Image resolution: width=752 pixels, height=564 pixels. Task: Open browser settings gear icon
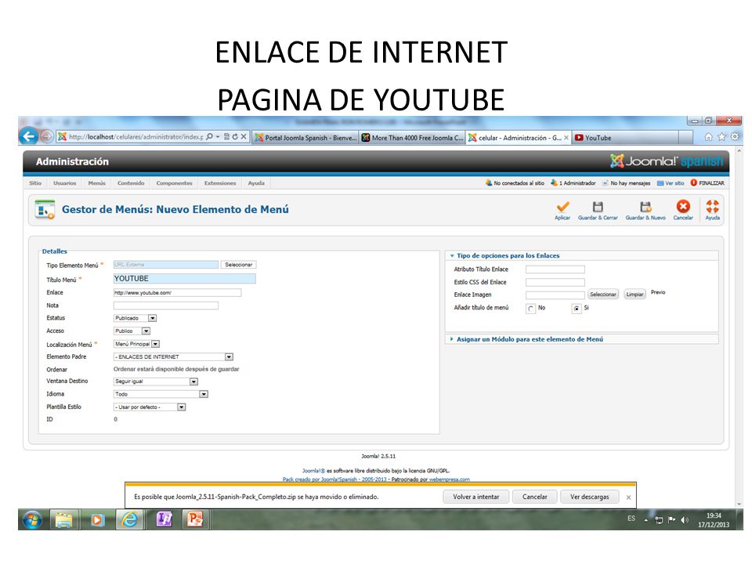click(735, 137)
